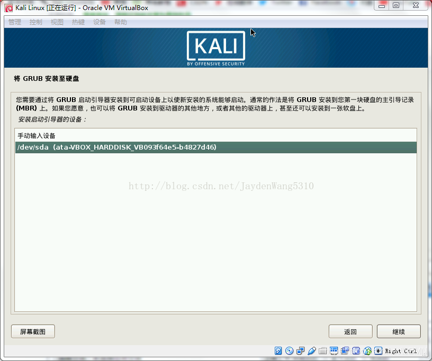
Task: Click the 继续 button
Action: 399,331
